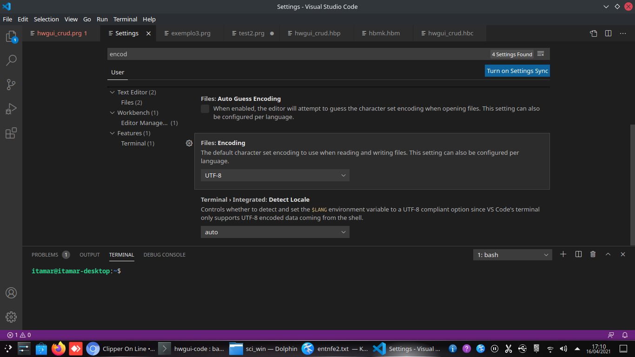Click the Open Settings (JSON) icon

point(594,33)
